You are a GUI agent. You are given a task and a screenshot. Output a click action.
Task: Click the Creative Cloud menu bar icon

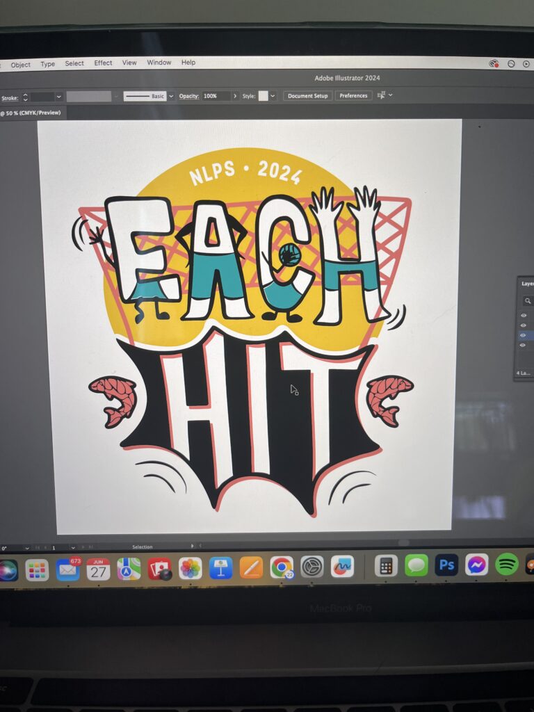pos(494,63)
